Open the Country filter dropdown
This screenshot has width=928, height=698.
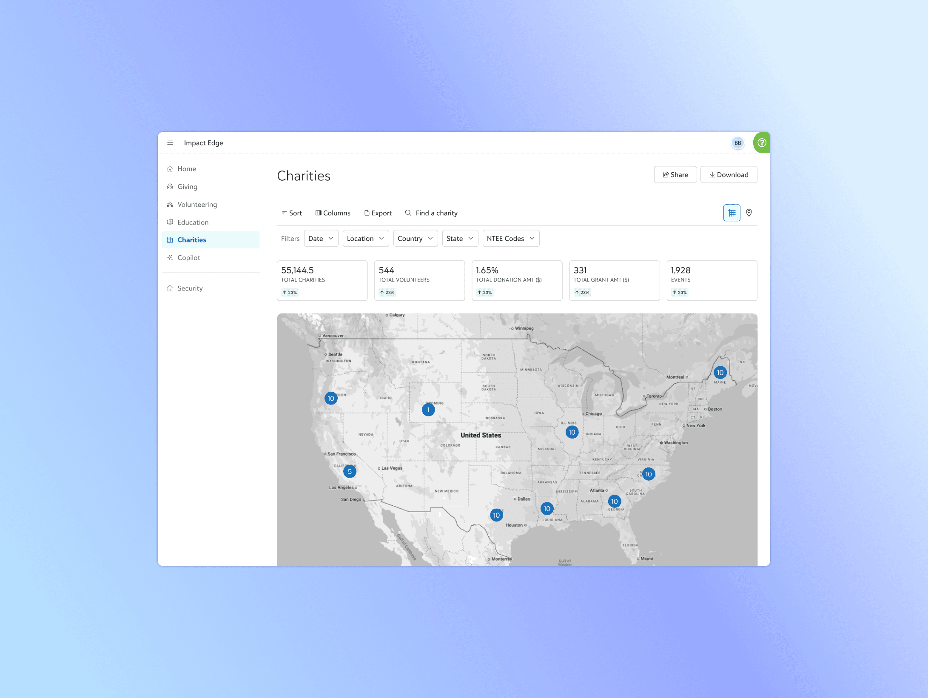pos(415,239)
